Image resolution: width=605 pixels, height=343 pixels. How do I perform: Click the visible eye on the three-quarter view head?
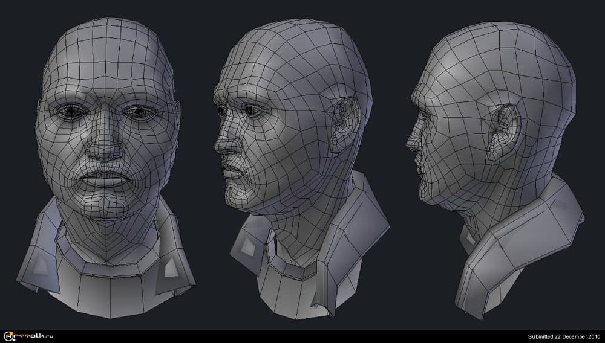(x=251, y=111)
